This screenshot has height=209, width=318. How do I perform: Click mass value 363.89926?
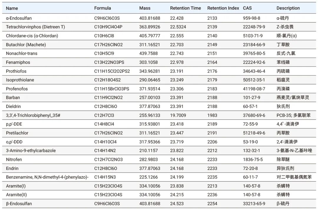pos(150,27)
